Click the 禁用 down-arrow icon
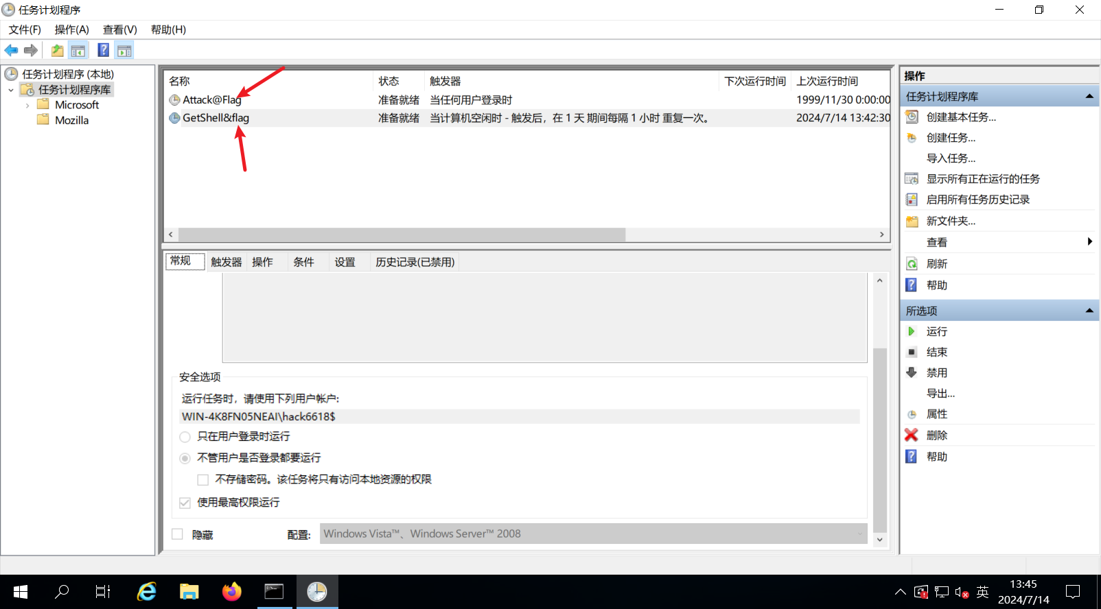1101x609 pixels. click(912, 372)
